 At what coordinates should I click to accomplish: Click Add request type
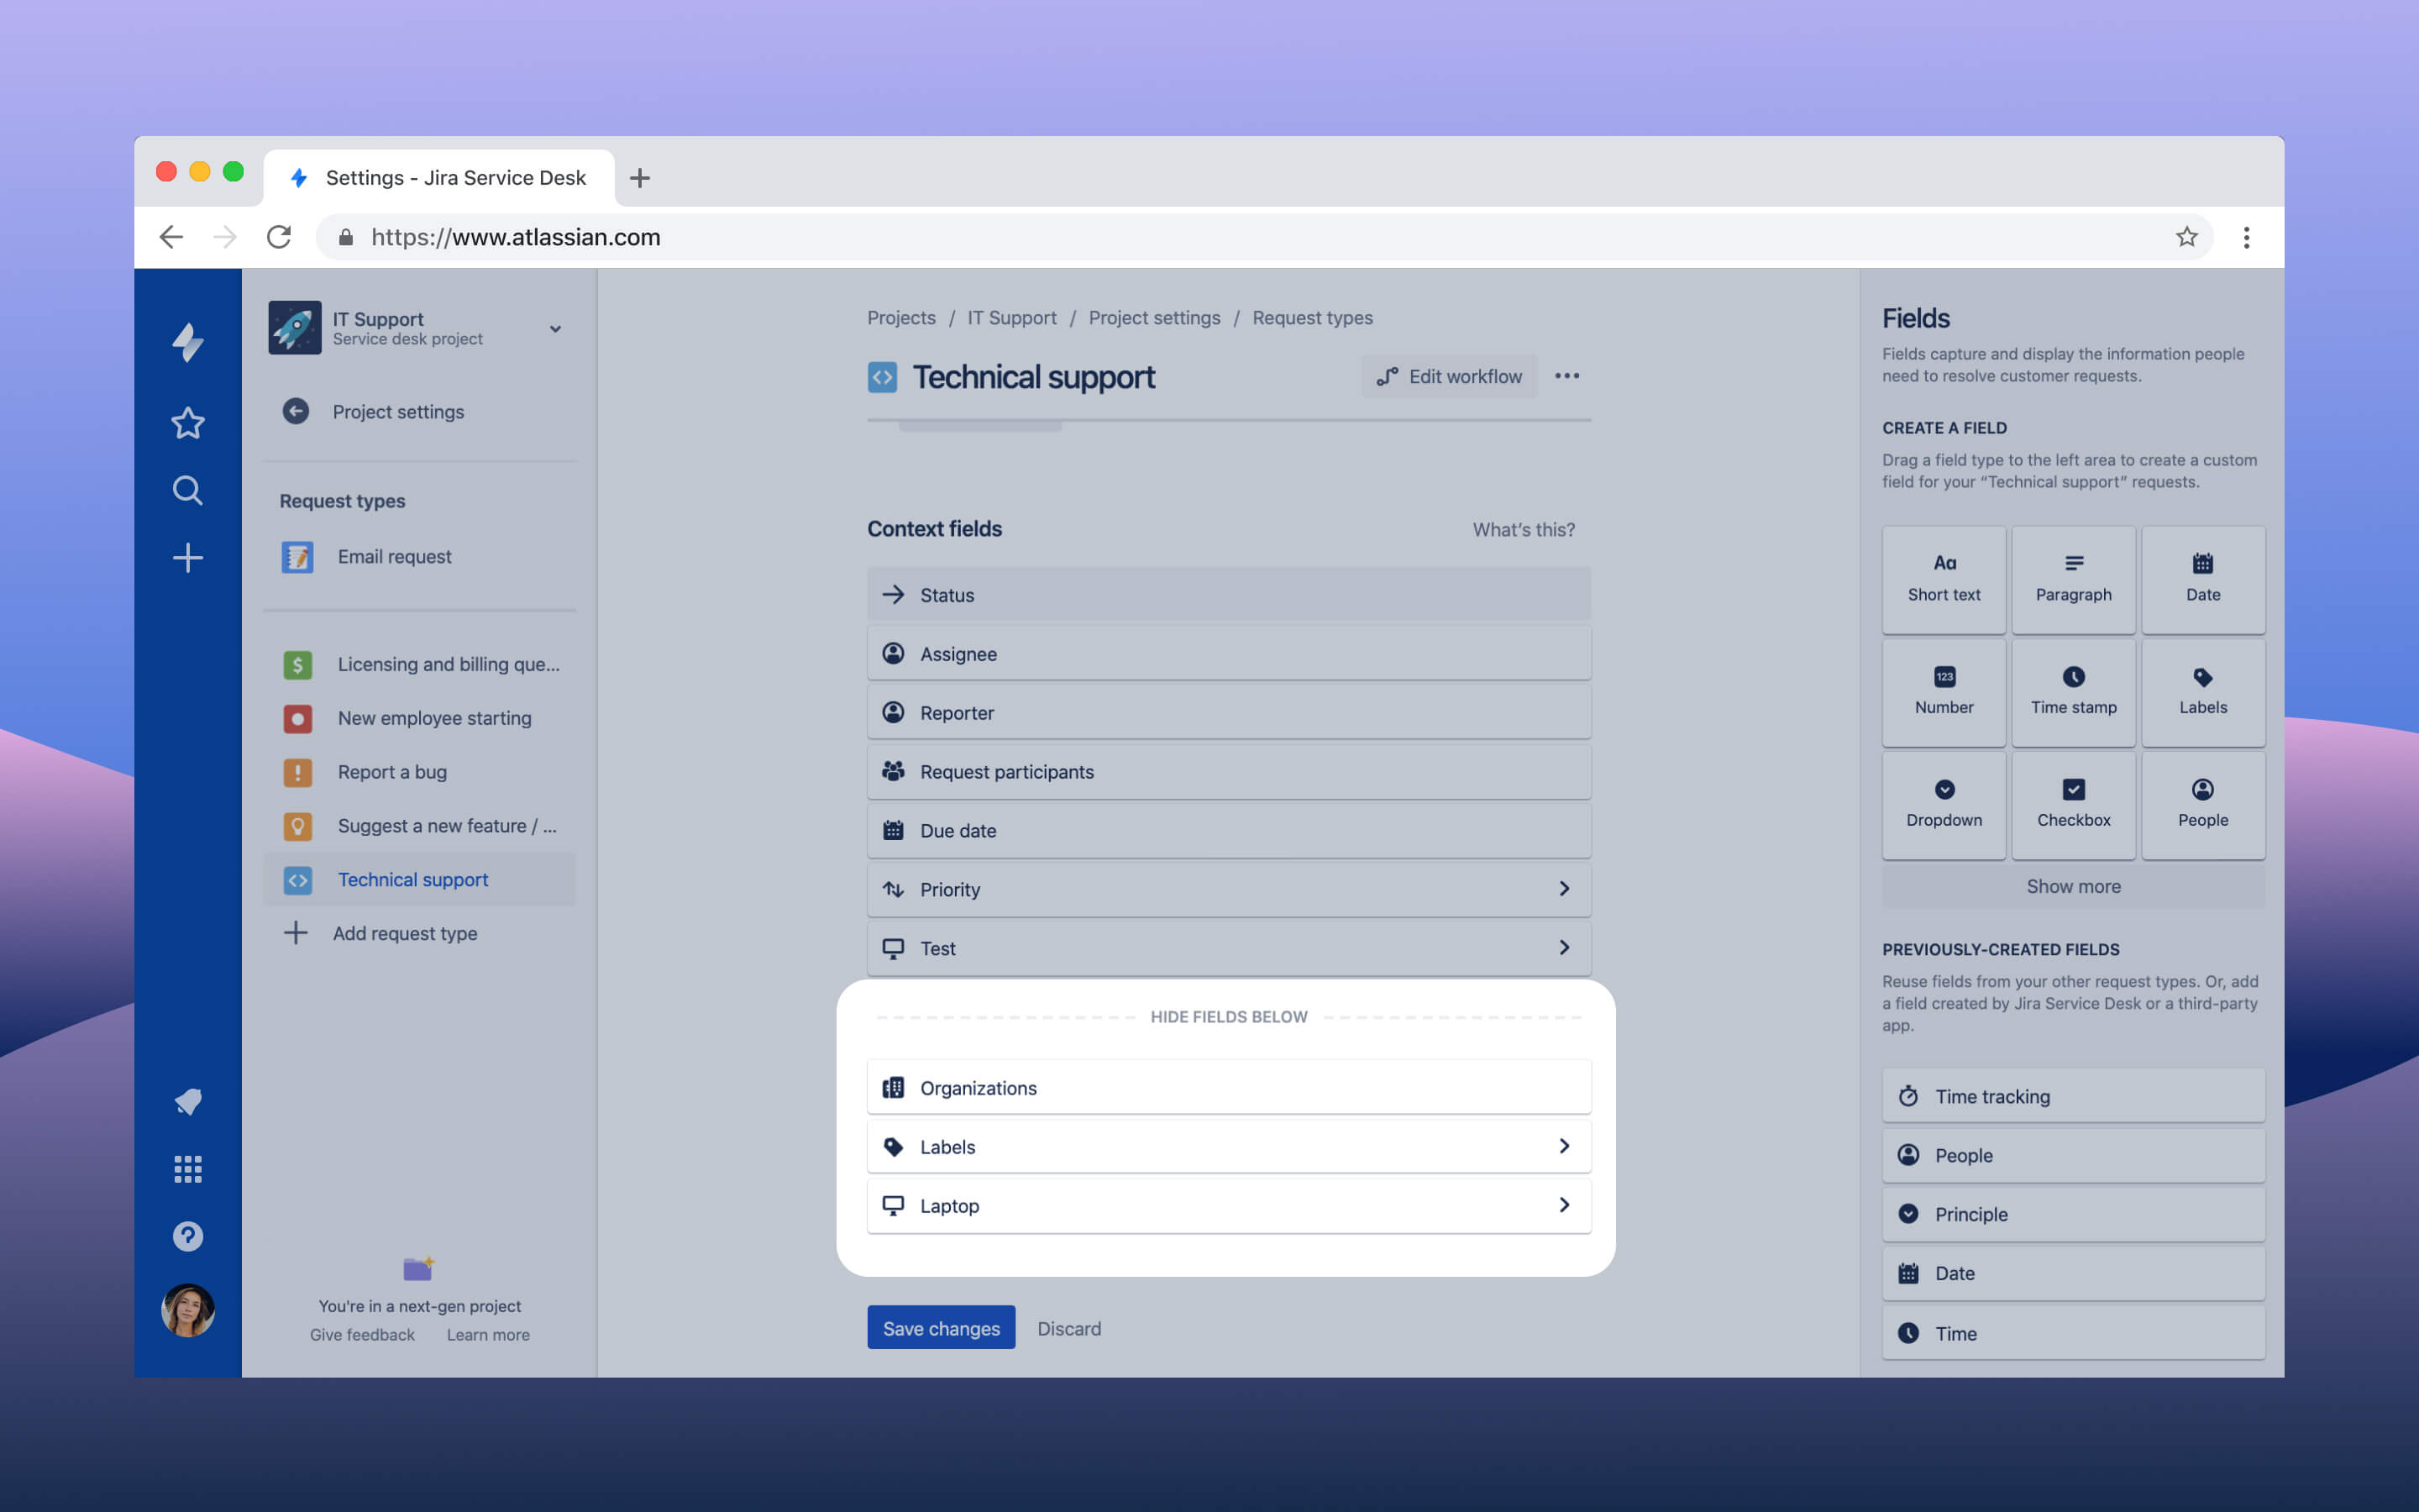point(420,933)
